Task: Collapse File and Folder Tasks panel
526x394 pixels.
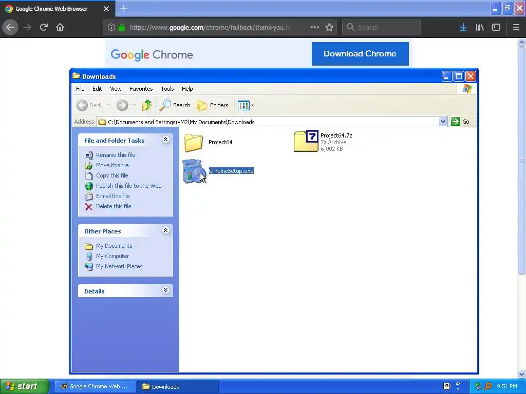Action: (x=166, y=140)
